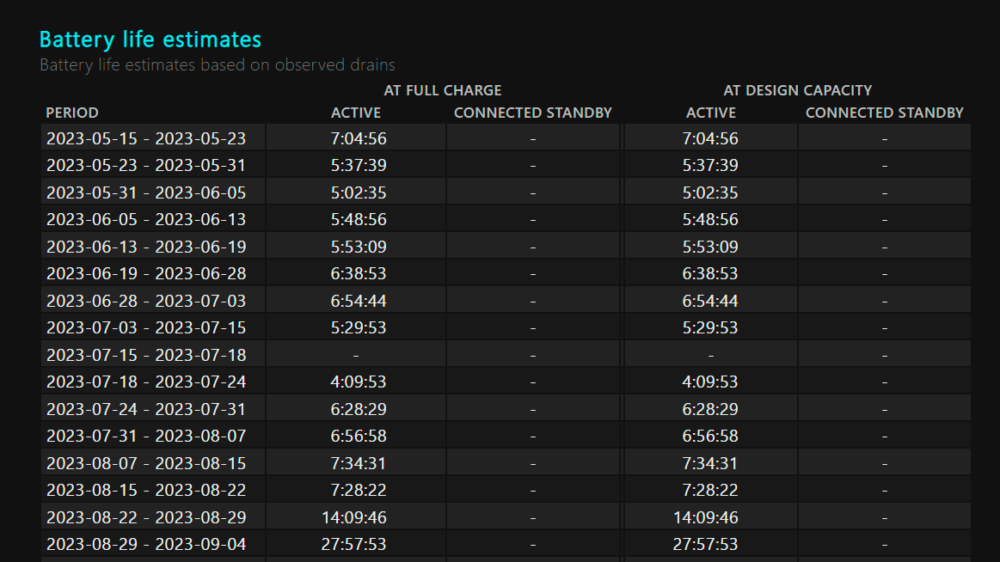Click the period 2023-07-15 - 2023-07-18
The width and height of the screenshot is (1000, 562).
coord(146,355)
